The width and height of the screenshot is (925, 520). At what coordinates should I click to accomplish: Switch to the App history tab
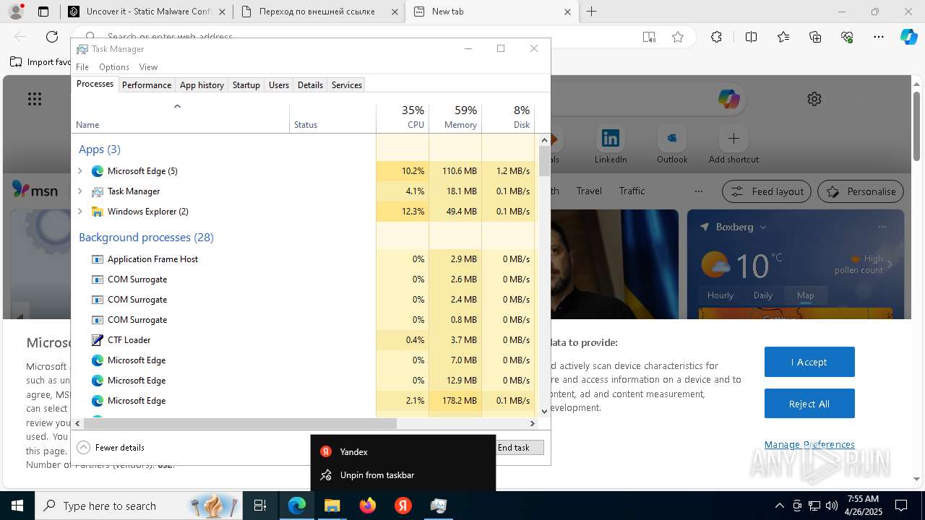point(202,84)
